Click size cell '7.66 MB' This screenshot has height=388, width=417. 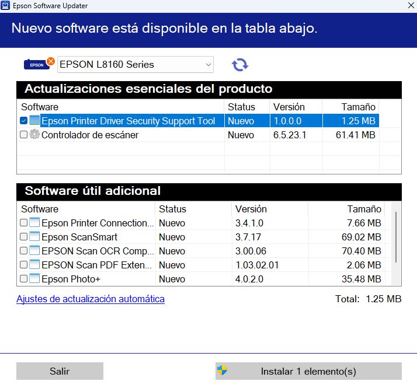(x=364, y=223)
